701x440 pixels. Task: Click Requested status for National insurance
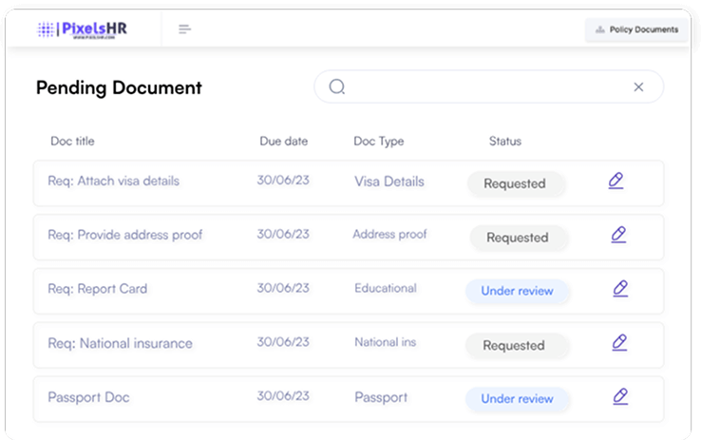pyautogui.click(x=516, y=346)
